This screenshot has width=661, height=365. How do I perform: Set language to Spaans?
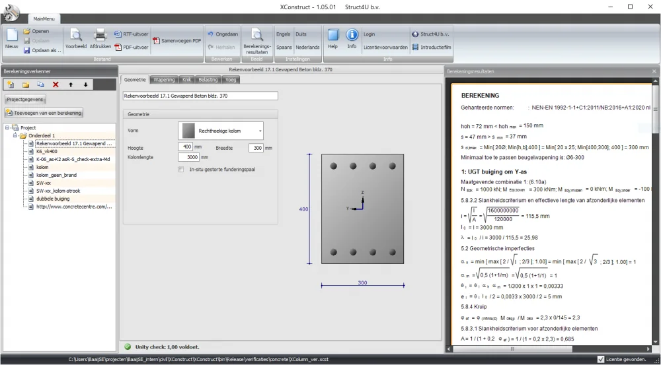tap(284, 47)
